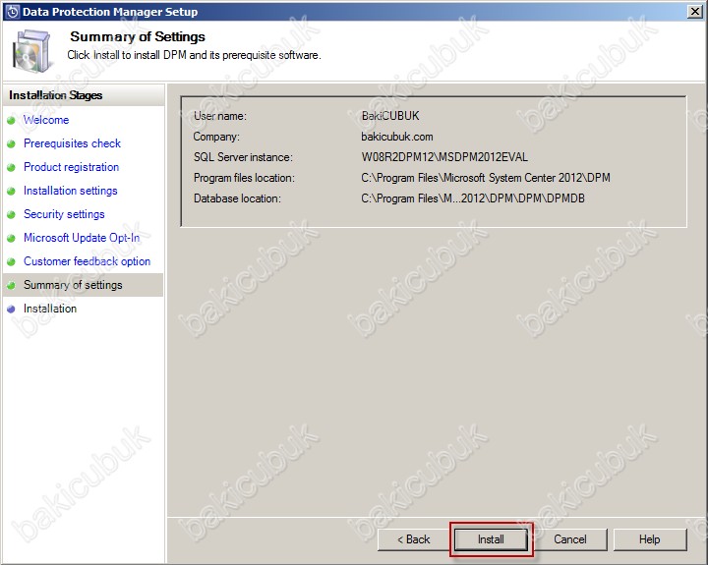The image size is (708, 565).
Task: Click the Installation stage entry
Action: (50, 309)
